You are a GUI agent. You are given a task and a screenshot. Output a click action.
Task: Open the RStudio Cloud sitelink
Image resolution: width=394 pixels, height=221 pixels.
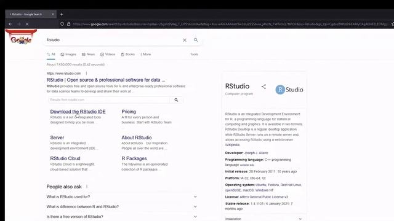(65, 158)
